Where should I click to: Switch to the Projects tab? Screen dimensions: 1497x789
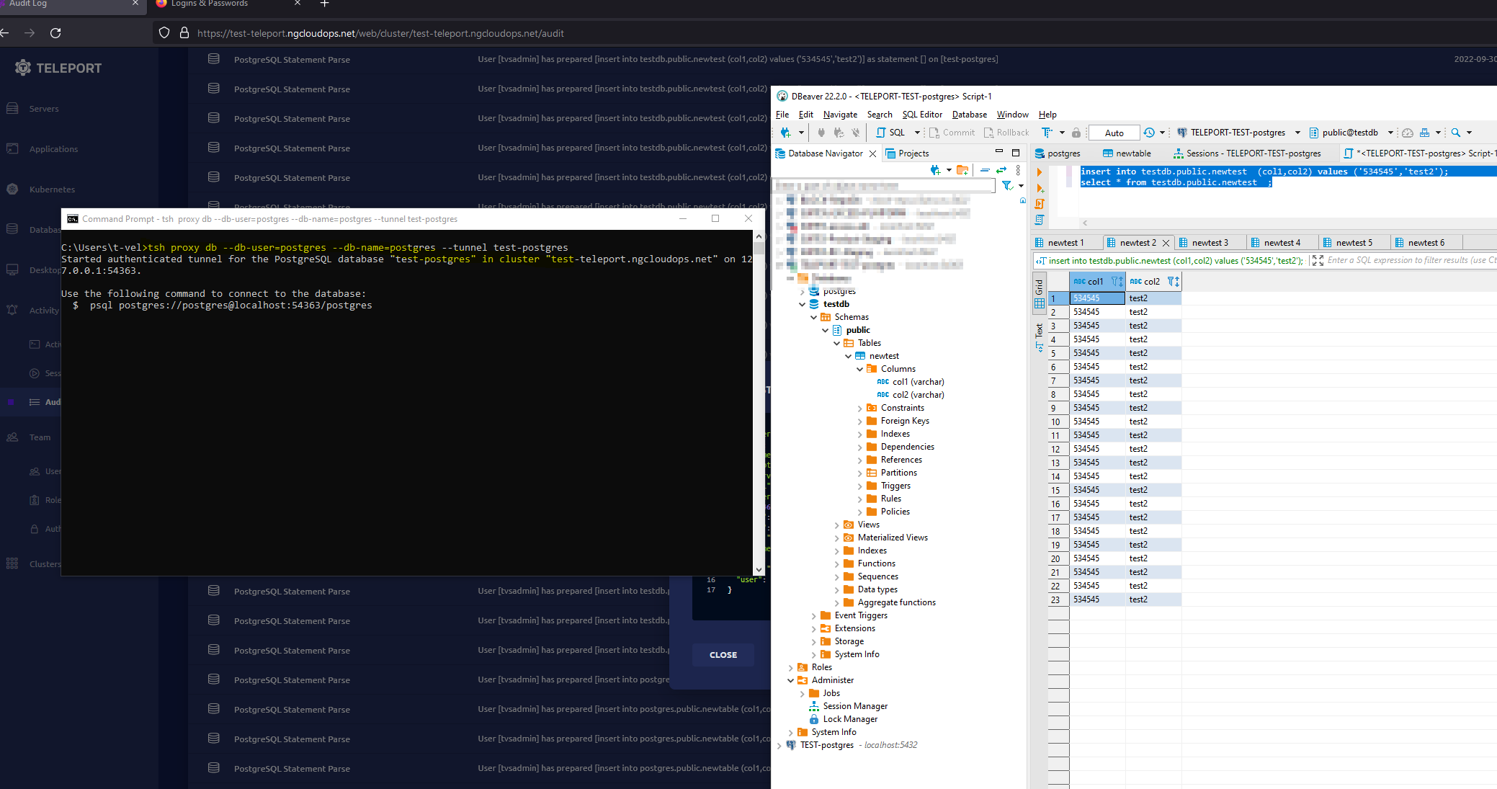[x=907, y=153]
